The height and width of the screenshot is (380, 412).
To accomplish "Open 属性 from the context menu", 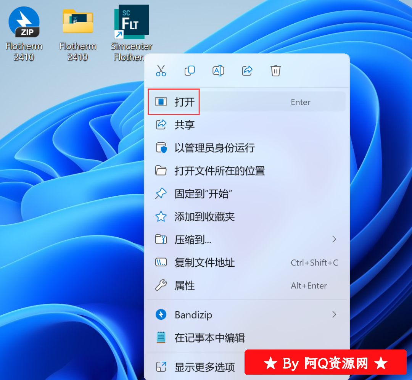I will click(247, 285).
